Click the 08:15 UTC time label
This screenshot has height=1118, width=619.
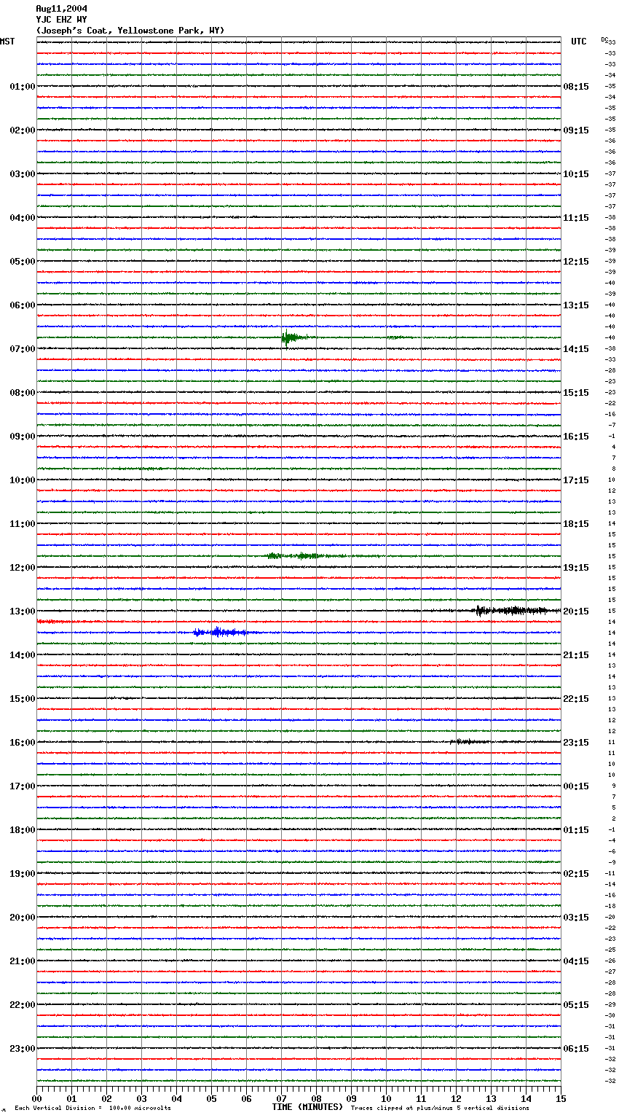click(x=576, y=87)
